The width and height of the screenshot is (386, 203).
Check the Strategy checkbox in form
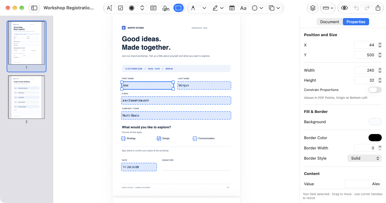tap(123, 139)
